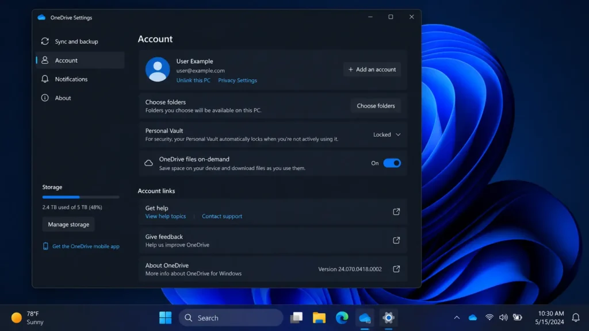Click Unlink this PC link
This screenshot has height=331, width=589.
[x=193, y=80]
